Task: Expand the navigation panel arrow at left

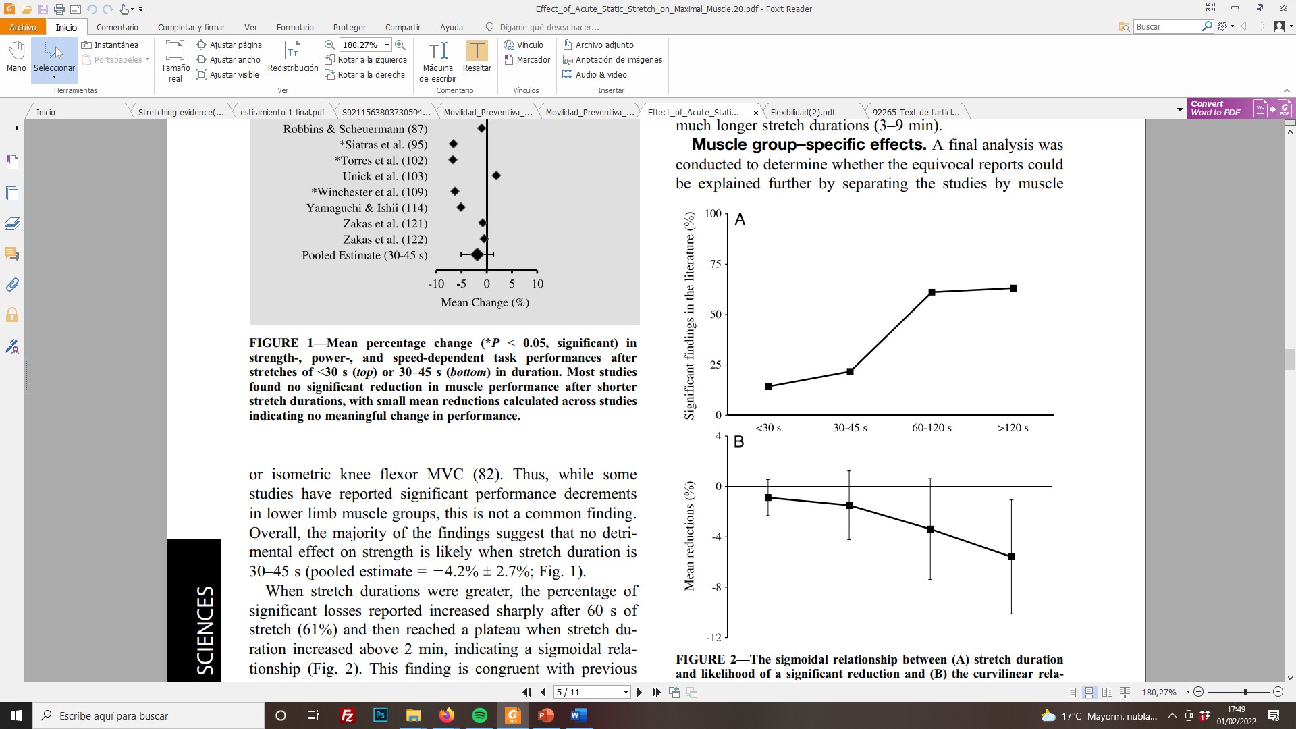Action: coord(16,128)
